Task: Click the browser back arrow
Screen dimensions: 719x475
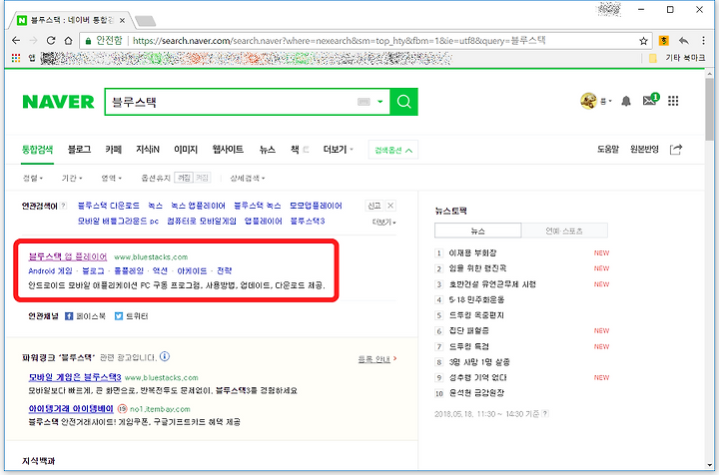Action: pyautogui.click(x=16, y=41)
